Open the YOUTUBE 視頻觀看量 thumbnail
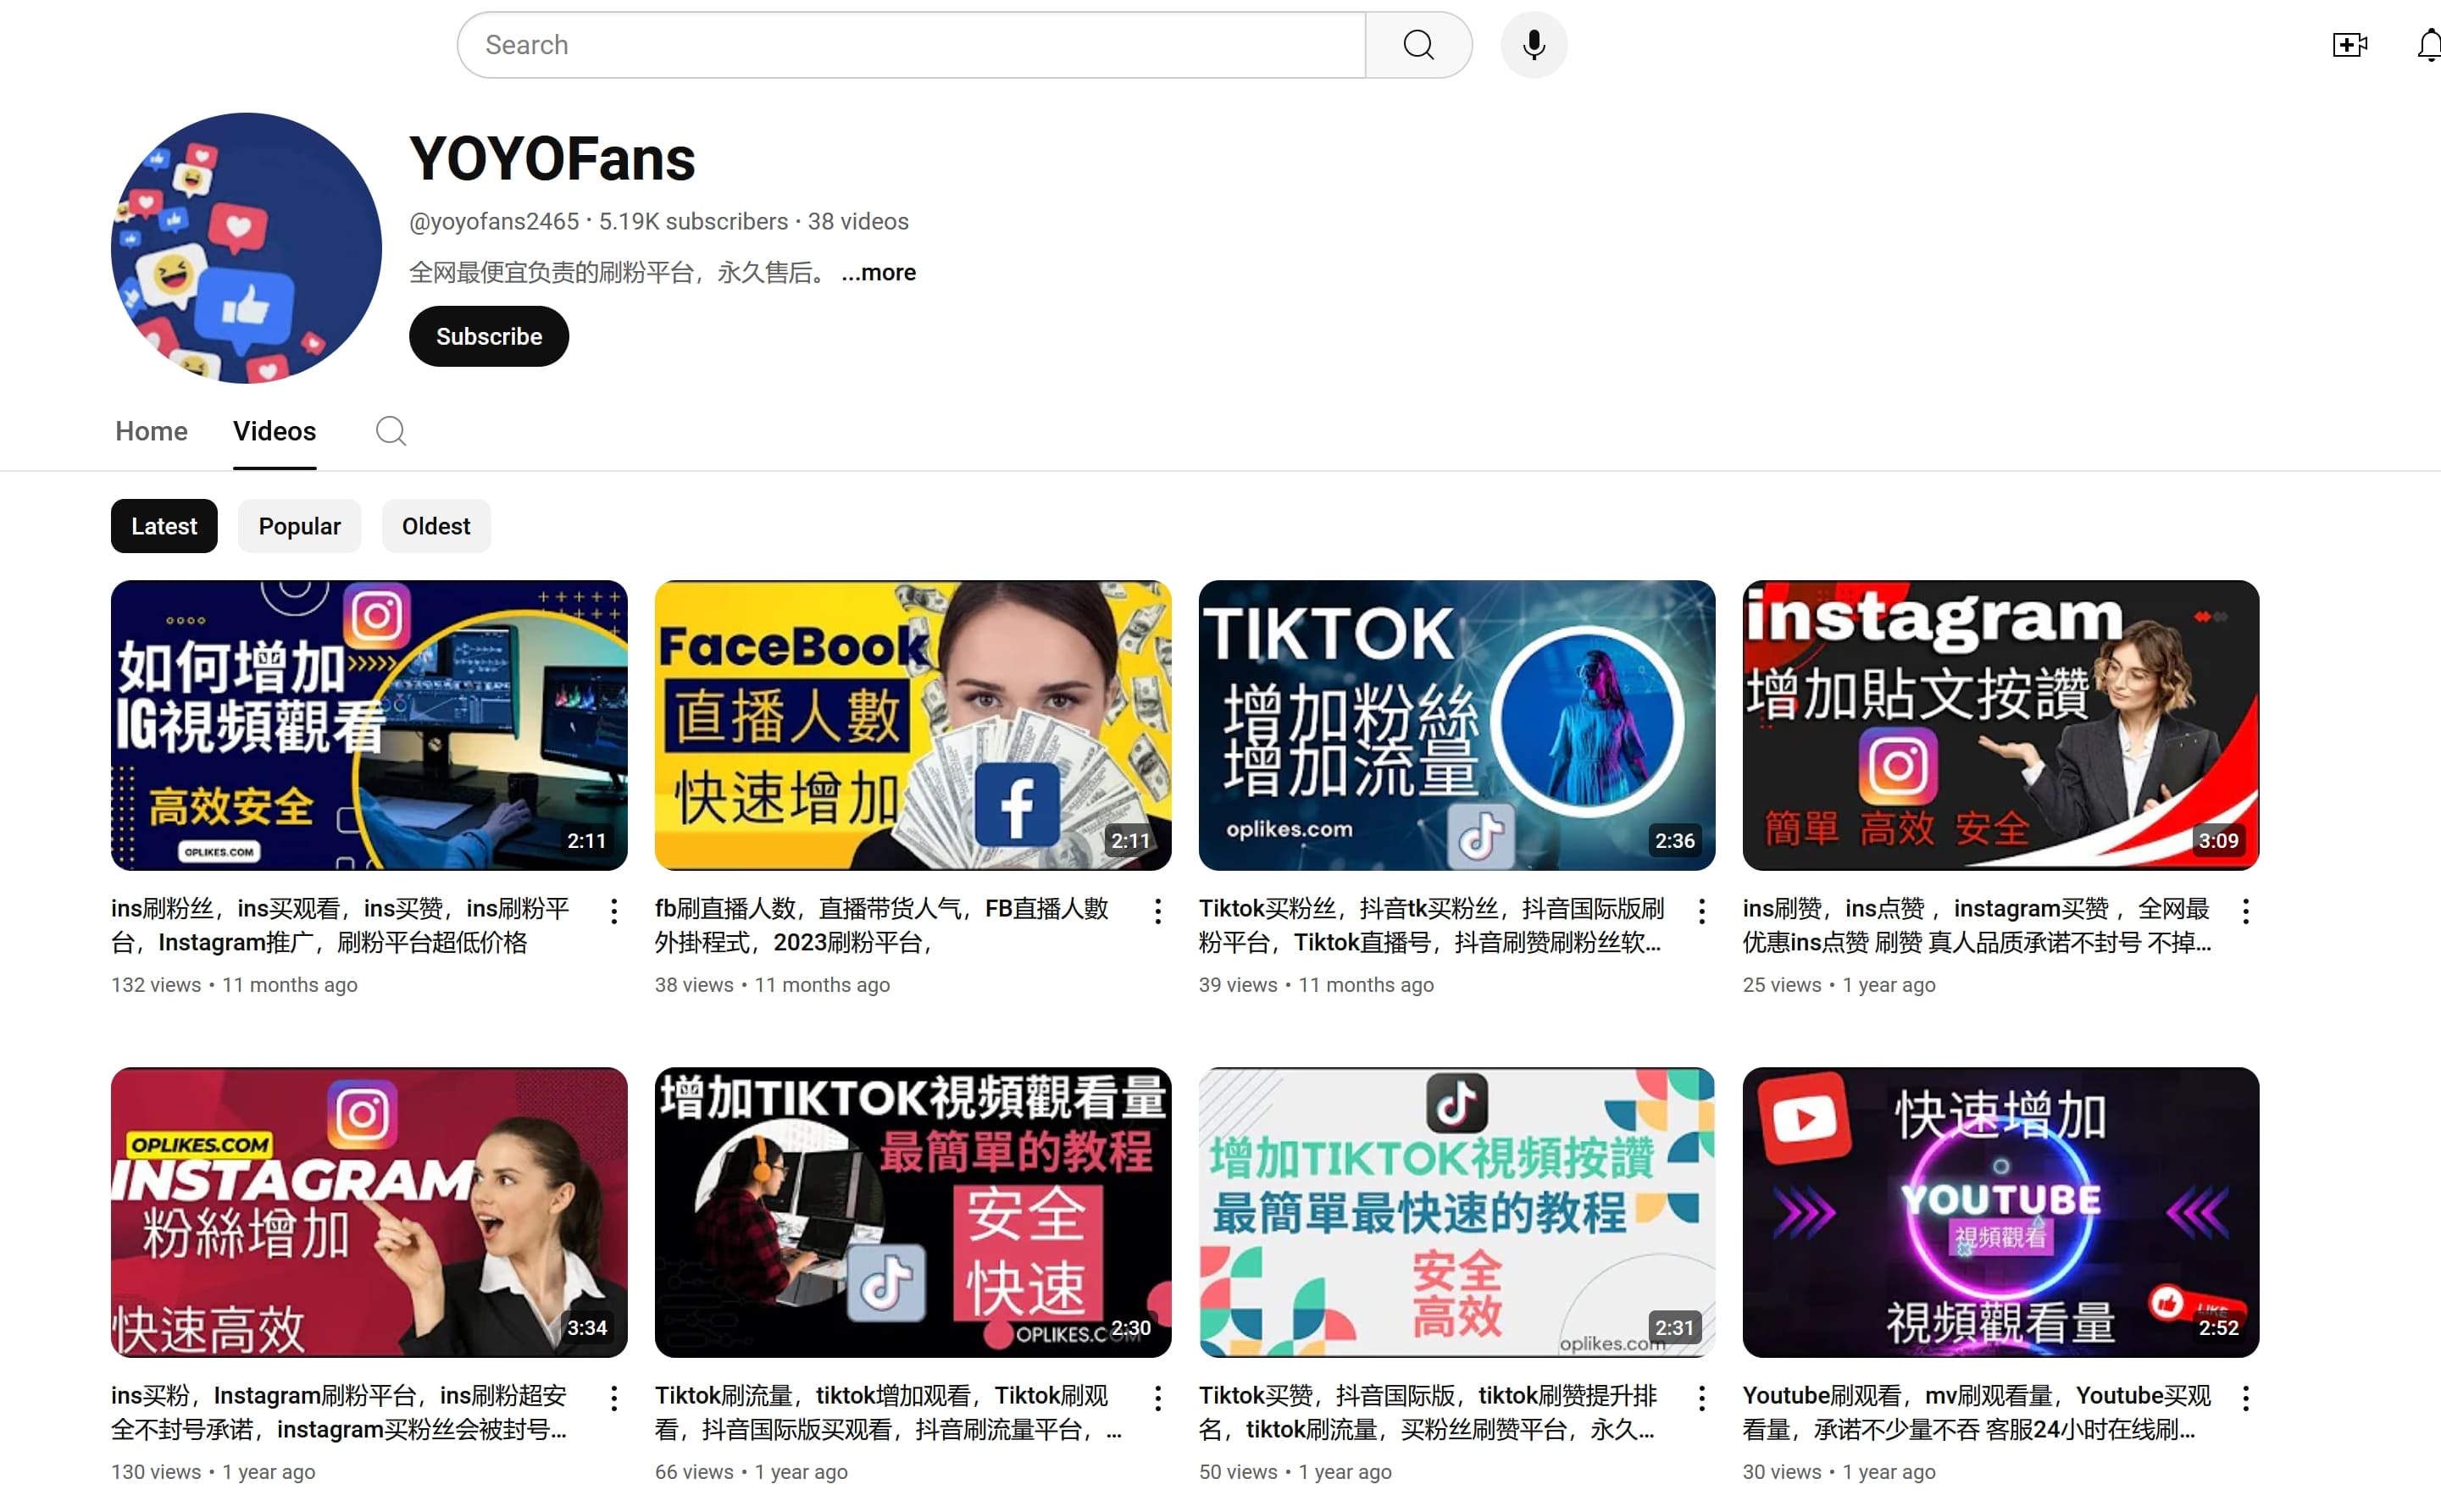The height and width of the screenshot is (1512, 2441). (x=2001, y=1212)
